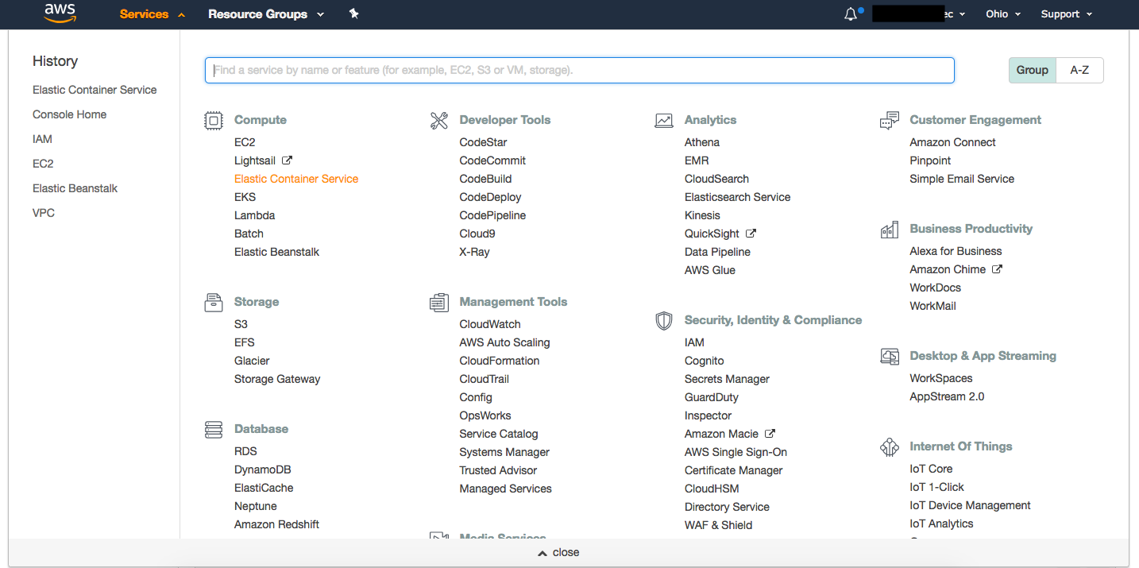Click the service search input field
The width and height of the screenshot is (1139, 568).
(x=580, y=70)
